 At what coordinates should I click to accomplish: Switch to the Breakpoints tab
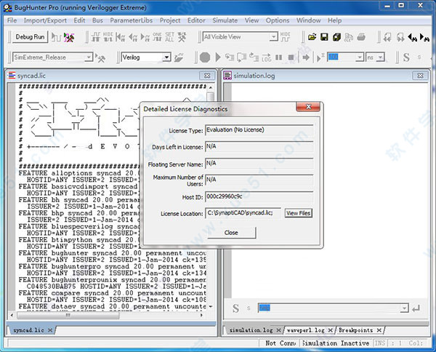click(x=355, y=330)
